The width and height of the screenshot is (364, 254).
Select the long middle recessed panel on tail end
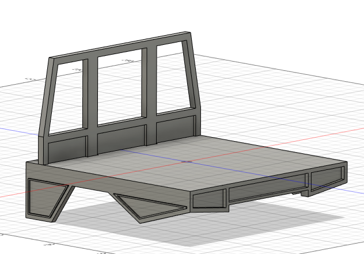[x=267, y=188]
